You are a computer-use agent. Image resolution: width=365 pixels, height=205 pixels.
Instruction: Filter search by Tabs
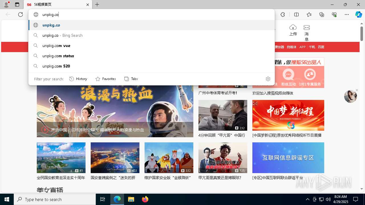[131, 79]
